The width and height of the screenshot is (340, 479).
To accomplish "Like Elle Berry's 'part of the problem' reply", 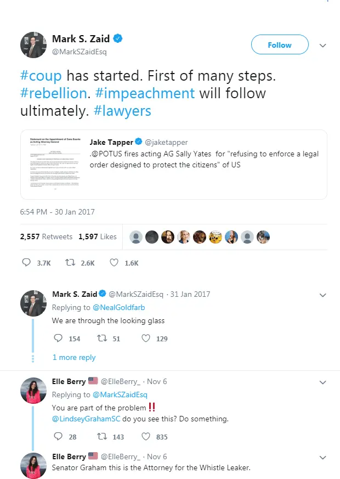I will 145,437.
